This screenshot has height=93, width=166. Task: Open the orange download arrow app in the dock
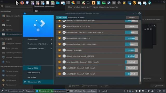tap(93, 3)
